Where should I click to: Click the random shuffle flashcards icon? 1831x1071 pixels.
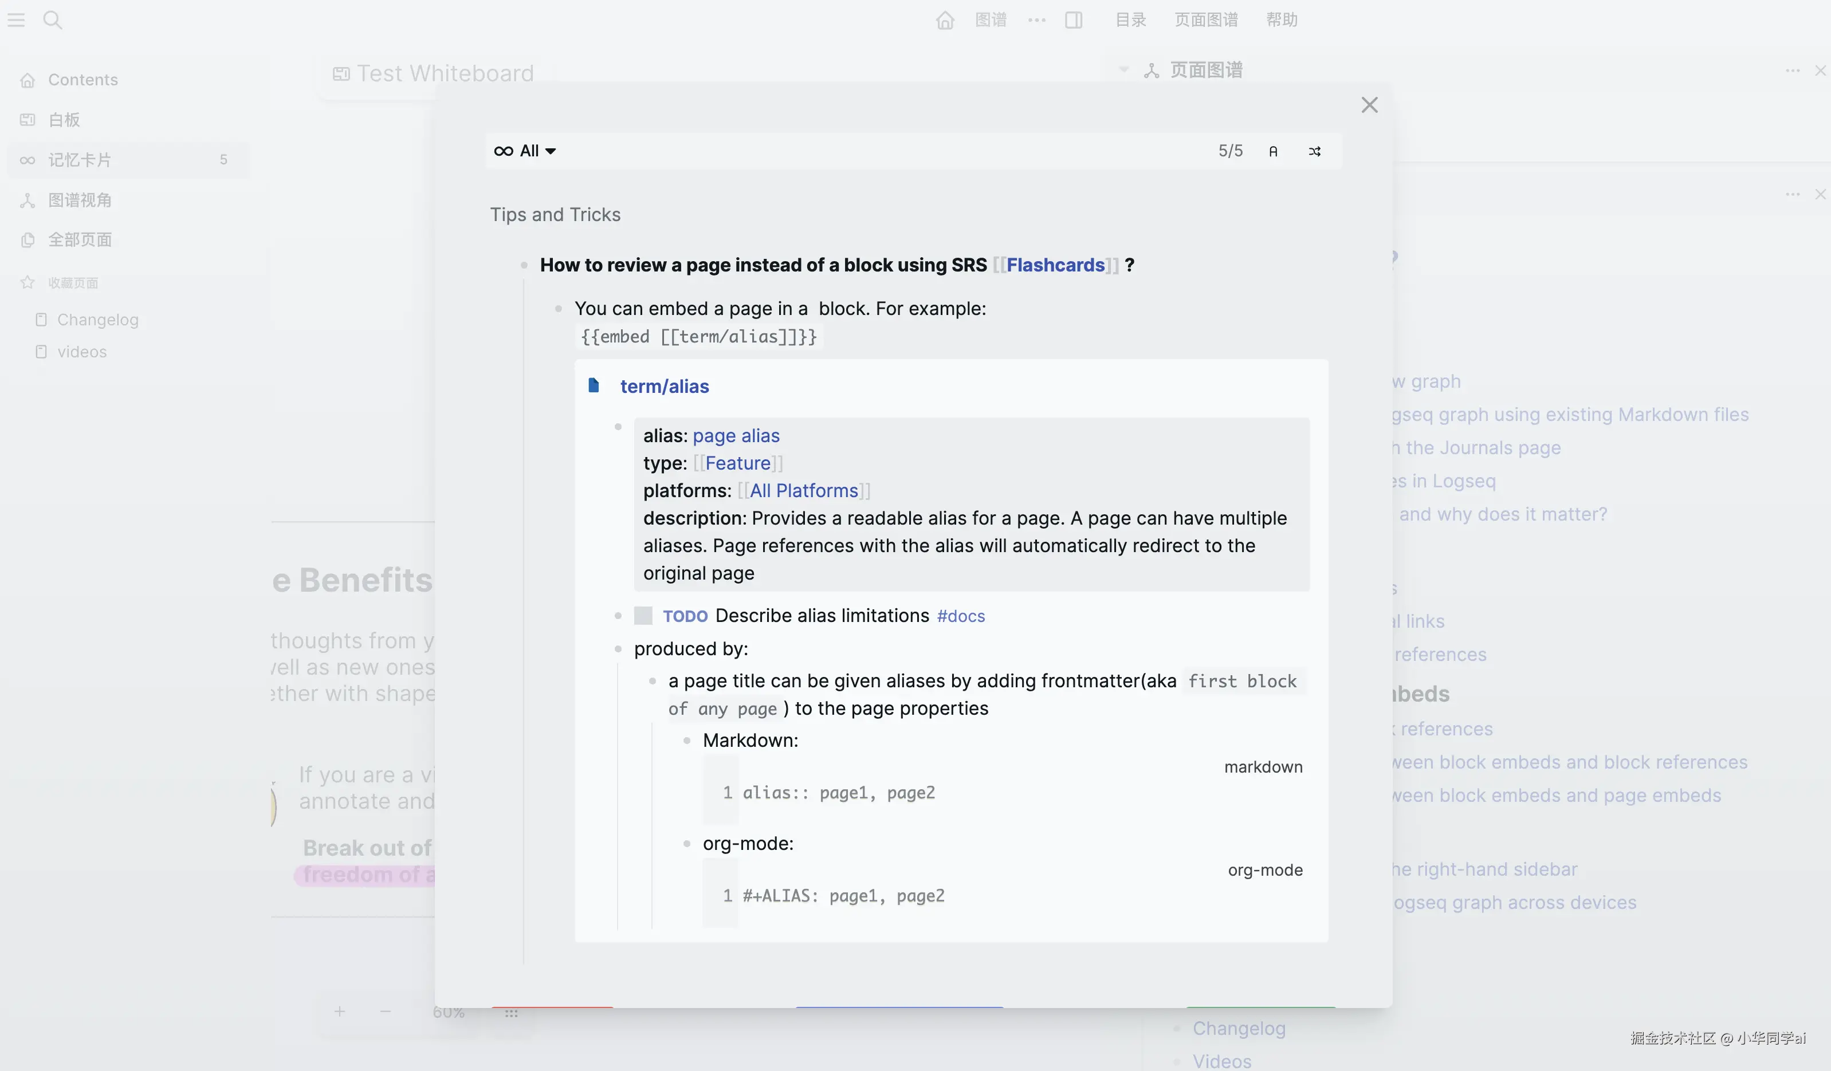(x=1314, y=151)
